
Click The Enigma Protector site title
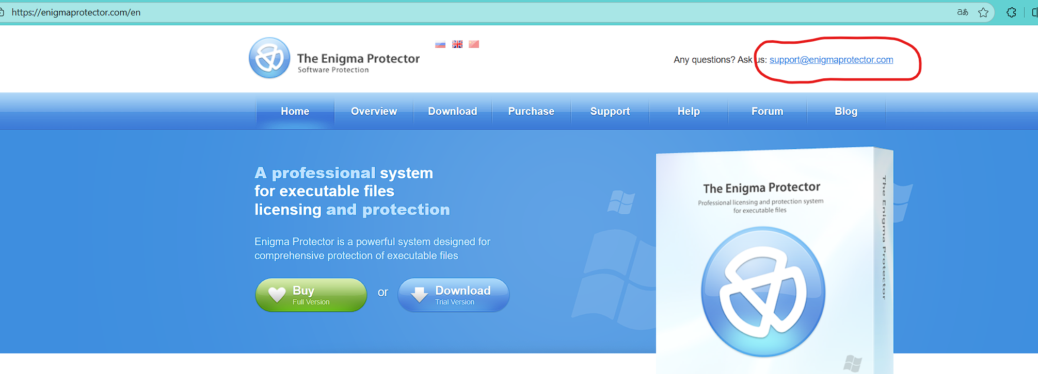coord(358,59)
